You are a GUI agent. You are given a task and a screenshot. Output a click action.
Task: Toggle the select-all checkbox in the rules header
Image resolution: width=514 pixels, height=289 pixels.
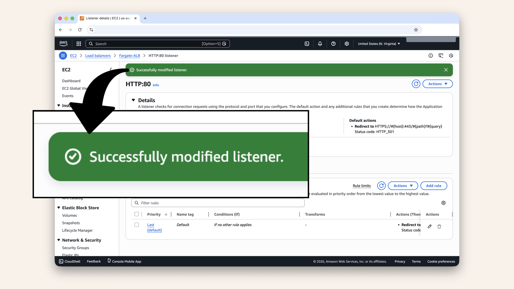(x=137, y=214)
